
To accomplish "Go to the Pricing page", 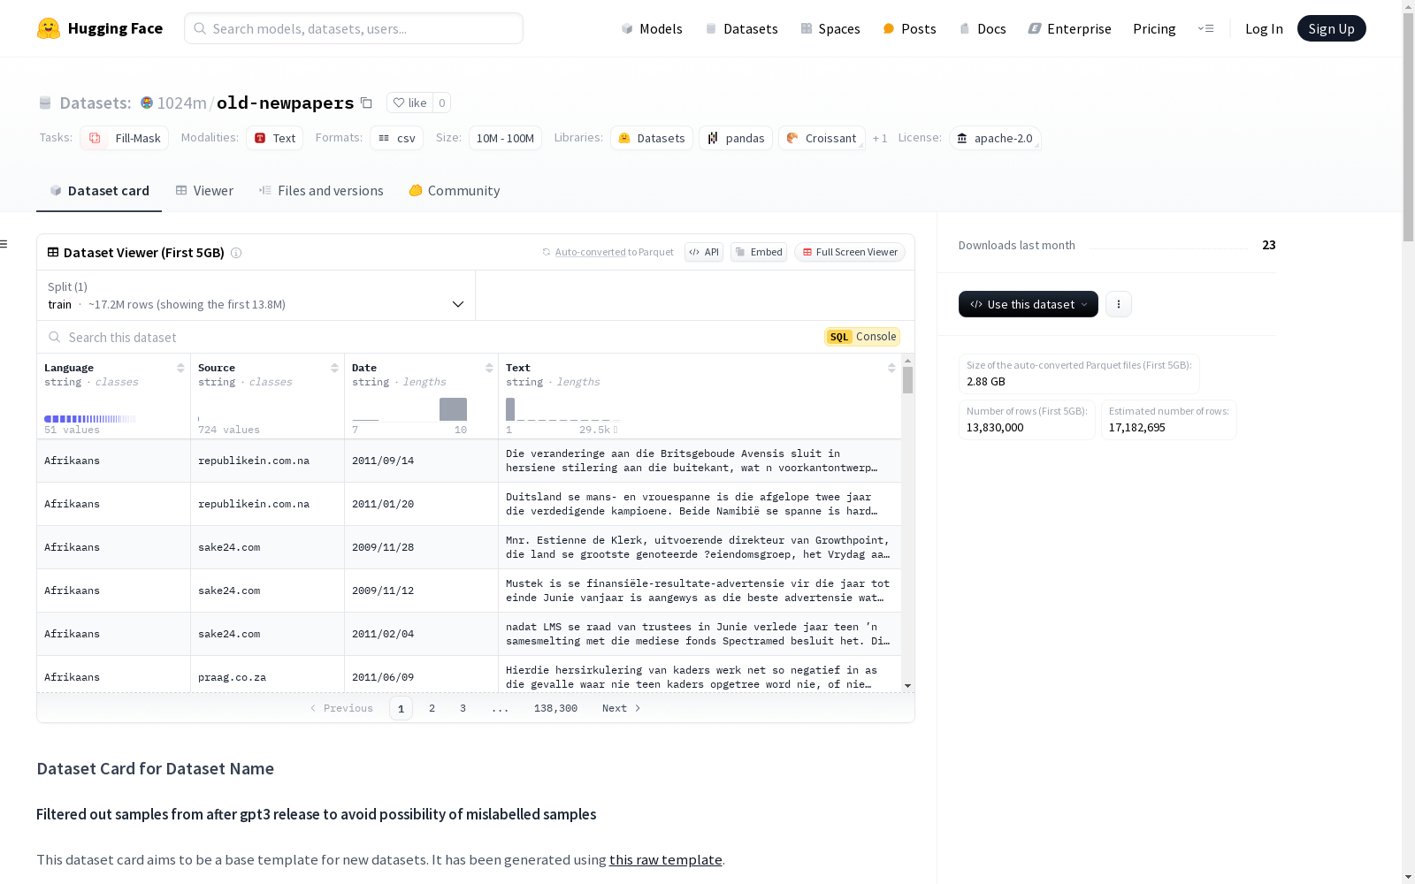I will click(1154, 28).
